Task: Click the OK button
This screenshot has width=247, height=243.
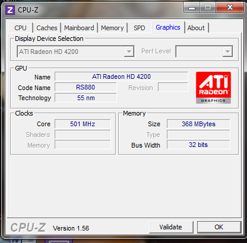Action: (x=219, y=227)
